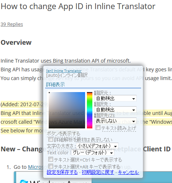Click the Overview heading text
172x183 pixels.
coord(16,42)
